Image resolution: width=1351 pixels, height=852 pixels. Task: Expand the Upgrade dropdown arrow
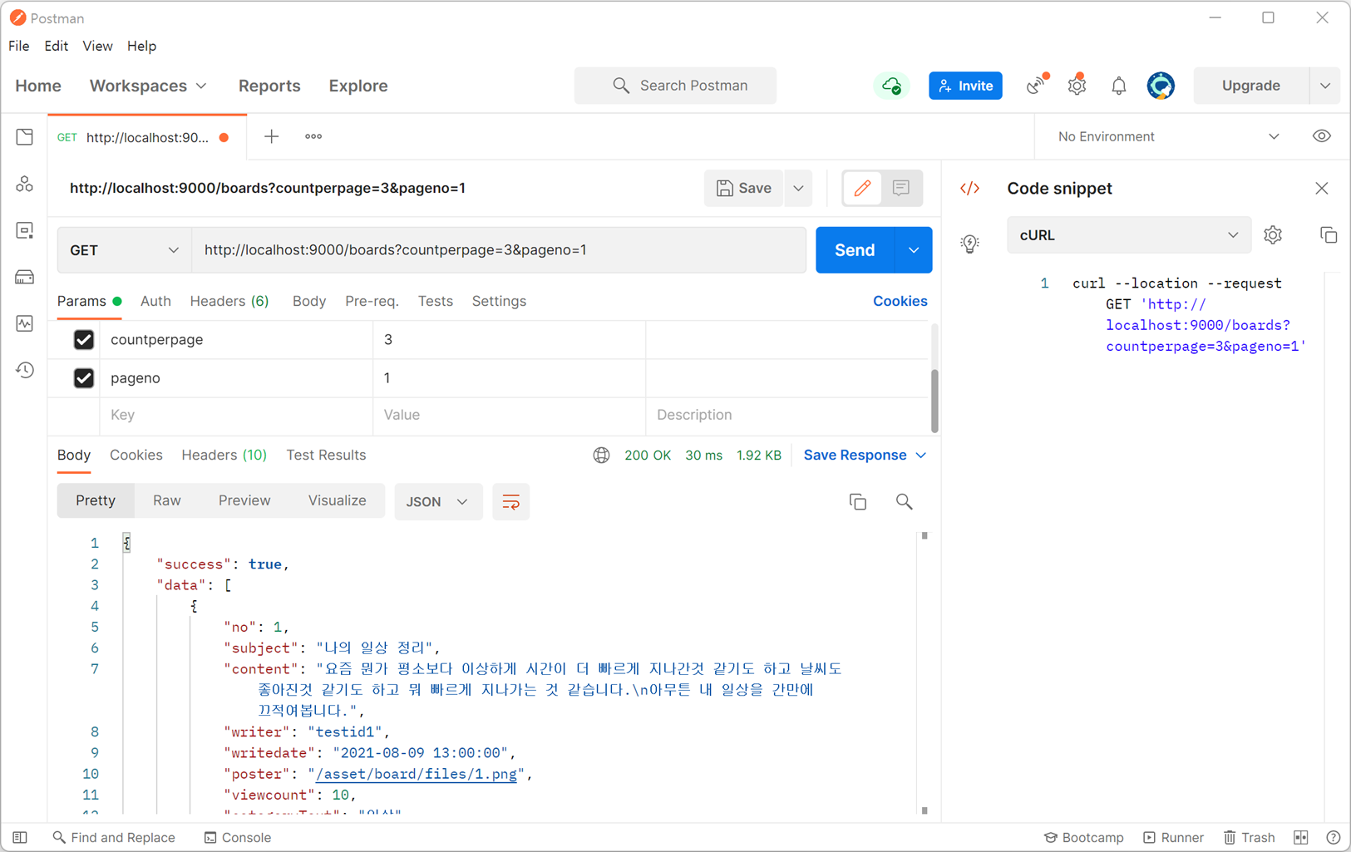pos(1324,86)
